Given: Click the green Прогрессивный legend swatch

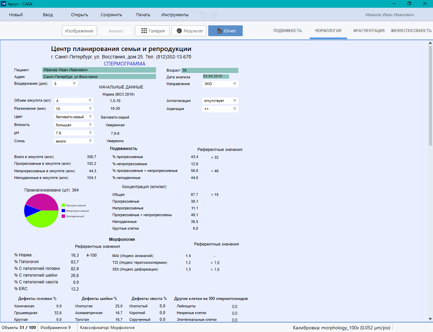Looking at the screenshot, I should pyautogui.click(x=63, y=205).
